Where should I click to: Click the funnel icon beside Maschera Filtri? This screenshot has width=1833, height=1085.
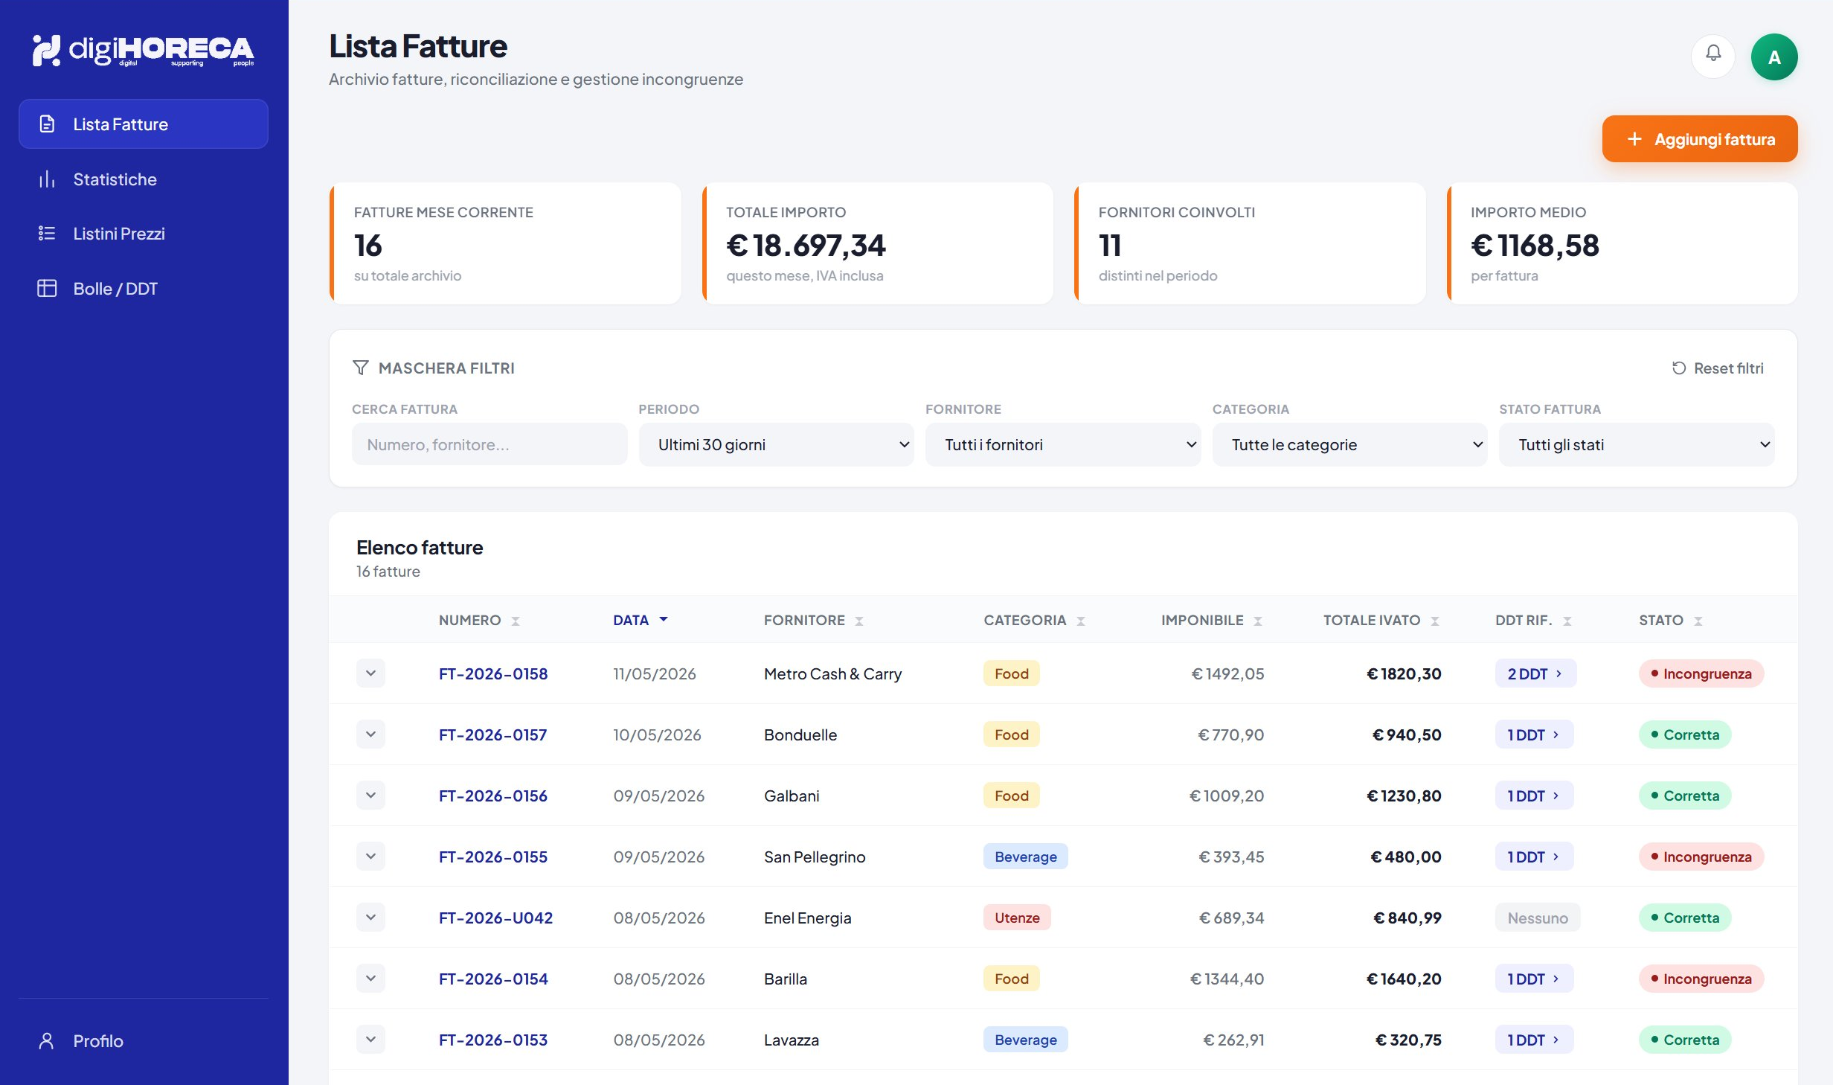tap(361, 368)
